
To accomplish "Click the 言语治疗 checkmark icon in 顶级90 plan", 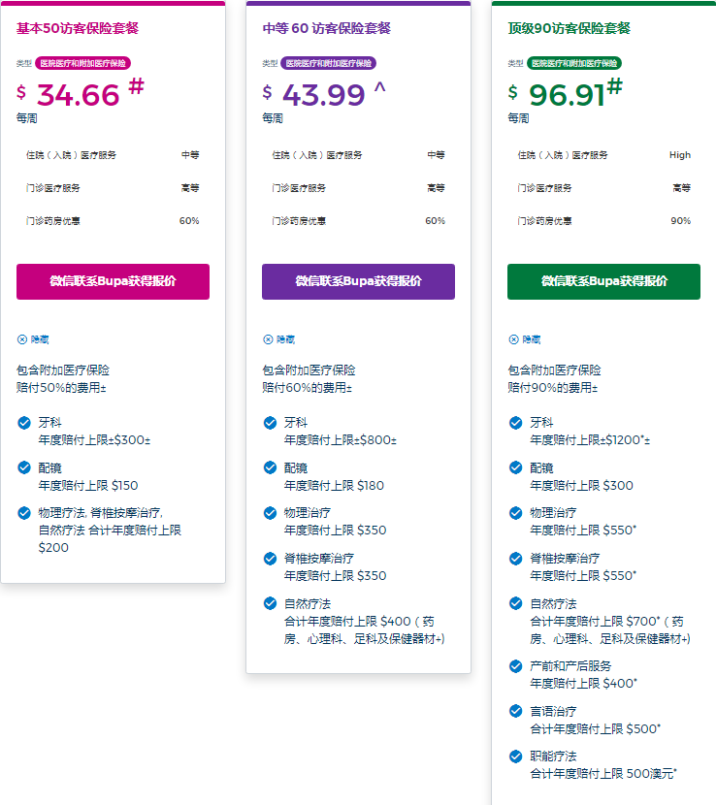I will 515,711.
